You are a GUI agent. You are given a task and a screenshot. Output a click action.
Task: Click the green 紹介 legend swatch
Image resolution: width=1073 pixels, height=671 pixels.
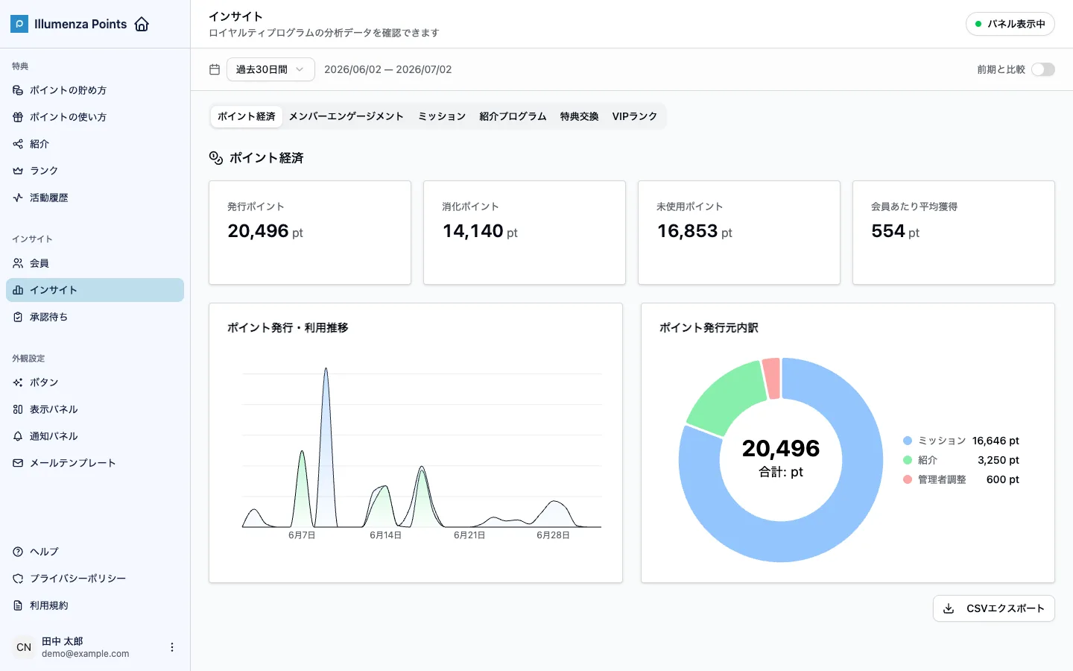tap(908, 460)
